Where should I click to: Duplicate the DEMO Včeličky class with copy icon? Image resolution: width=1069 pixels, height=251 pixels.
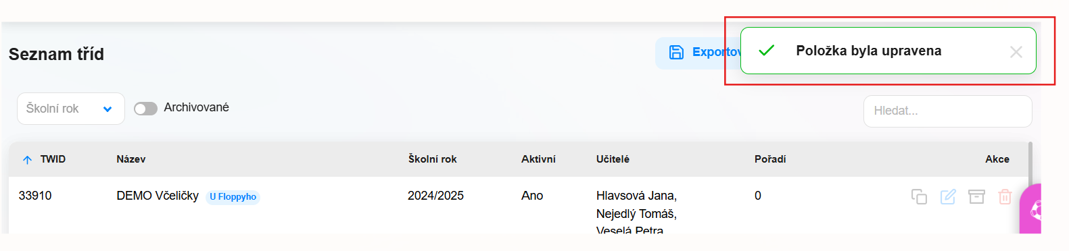[919, 196]
